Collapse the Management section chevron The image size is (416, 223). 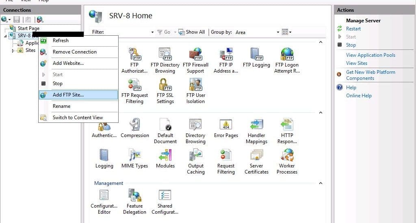point(321,183)
